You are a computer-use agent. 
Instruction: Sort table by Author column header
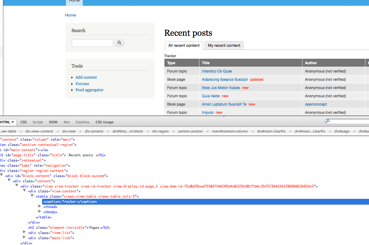pyautogui.click(x=311, y=63)
